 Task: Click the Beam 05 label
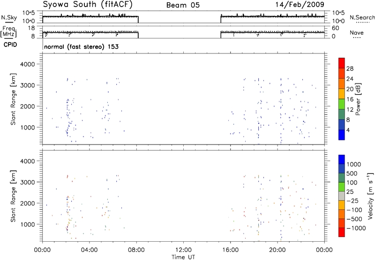pos(183,5)
